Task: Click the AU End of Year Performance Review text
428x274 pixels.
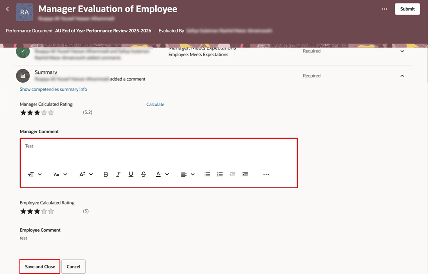Action: [x=103, y=31]
